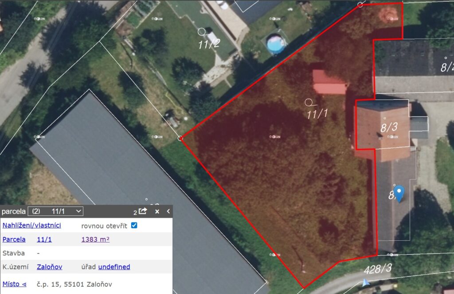Viewport: 454px width, 294px height.
Task: Open the parcela dropdown showing 11/1
Action: (x=55, y=211)
